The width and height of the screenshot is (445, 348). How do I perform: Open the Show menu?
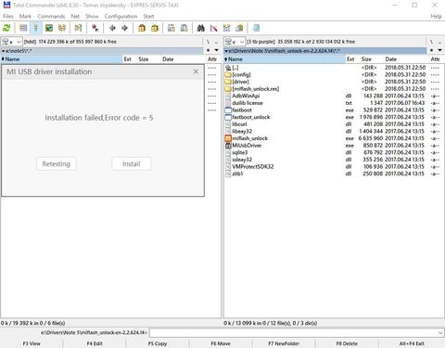click(92, 17)
